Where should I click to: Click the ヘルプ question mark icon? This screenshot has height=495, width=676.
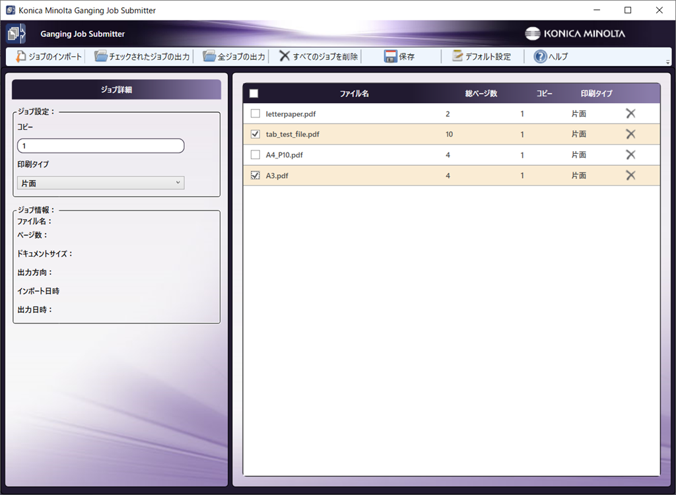coord(540,57)
